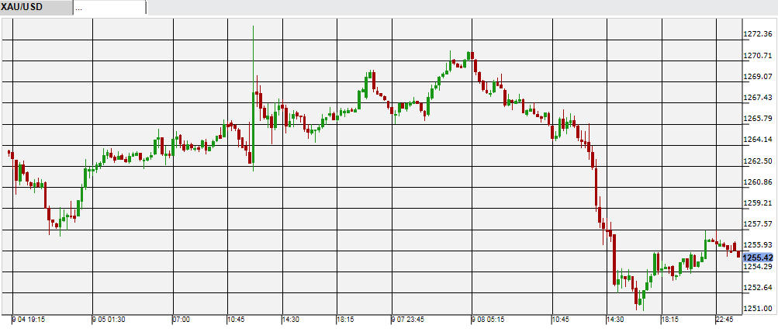Select the 1251.00 price axis label
Screen dimensions: 778x332
759,309
